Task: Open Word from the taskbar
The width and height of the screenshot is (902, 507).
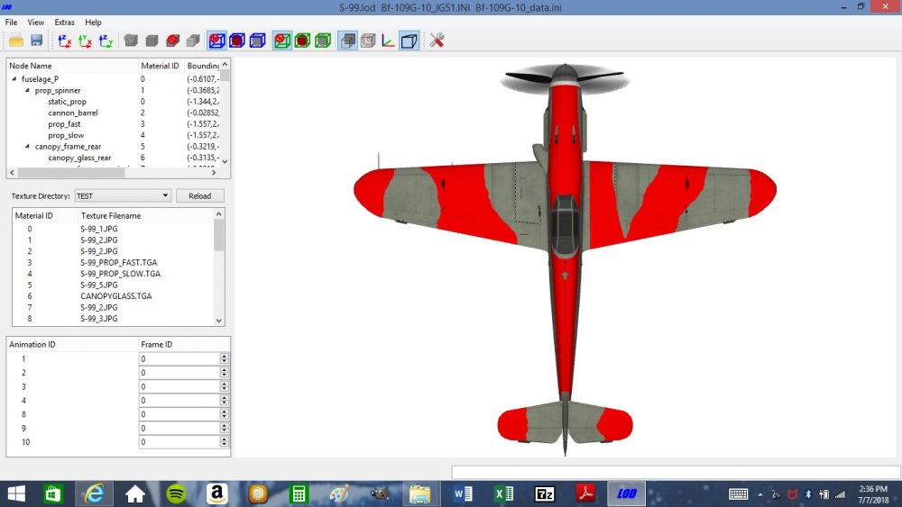Action: (463, 493)
